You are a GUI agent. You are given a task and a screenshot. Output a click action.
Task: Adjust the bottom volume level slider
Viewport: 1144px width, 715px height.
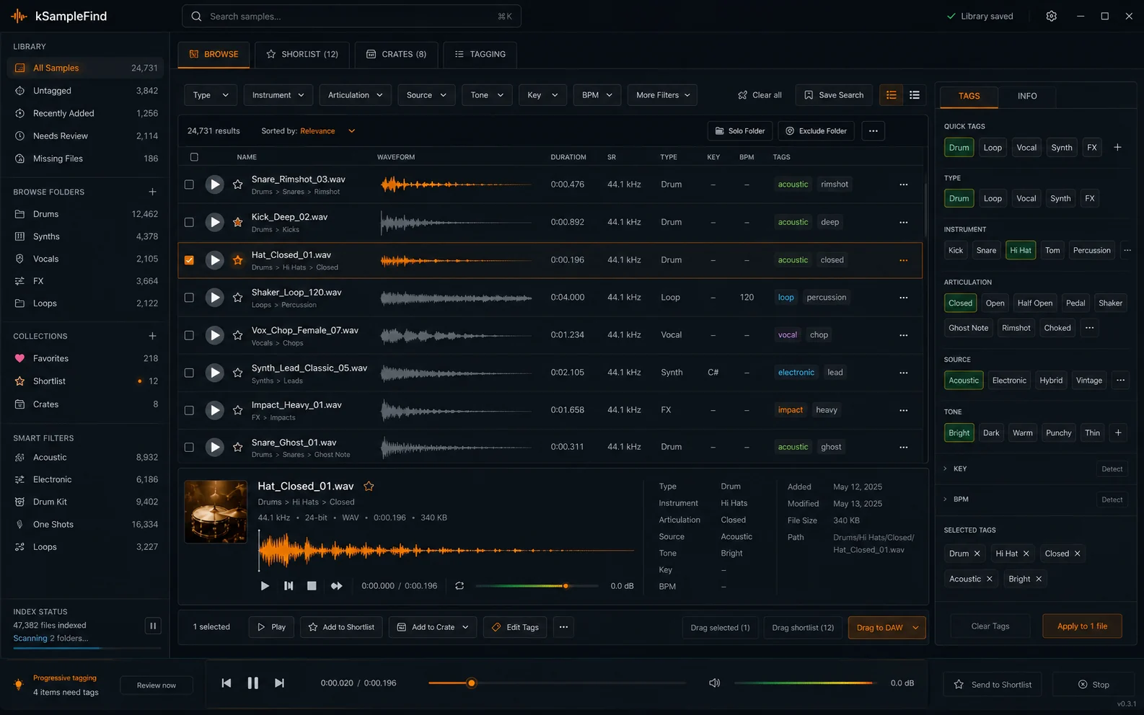[x=804, y=683]
